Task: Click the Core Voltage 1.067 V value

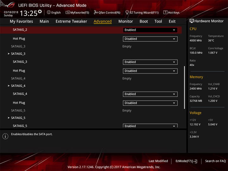Action: pos(212,53)
